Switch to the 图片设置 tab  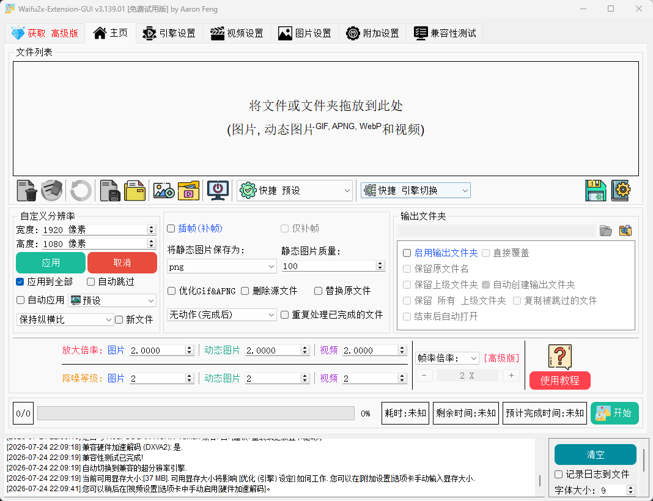(304, 33)
